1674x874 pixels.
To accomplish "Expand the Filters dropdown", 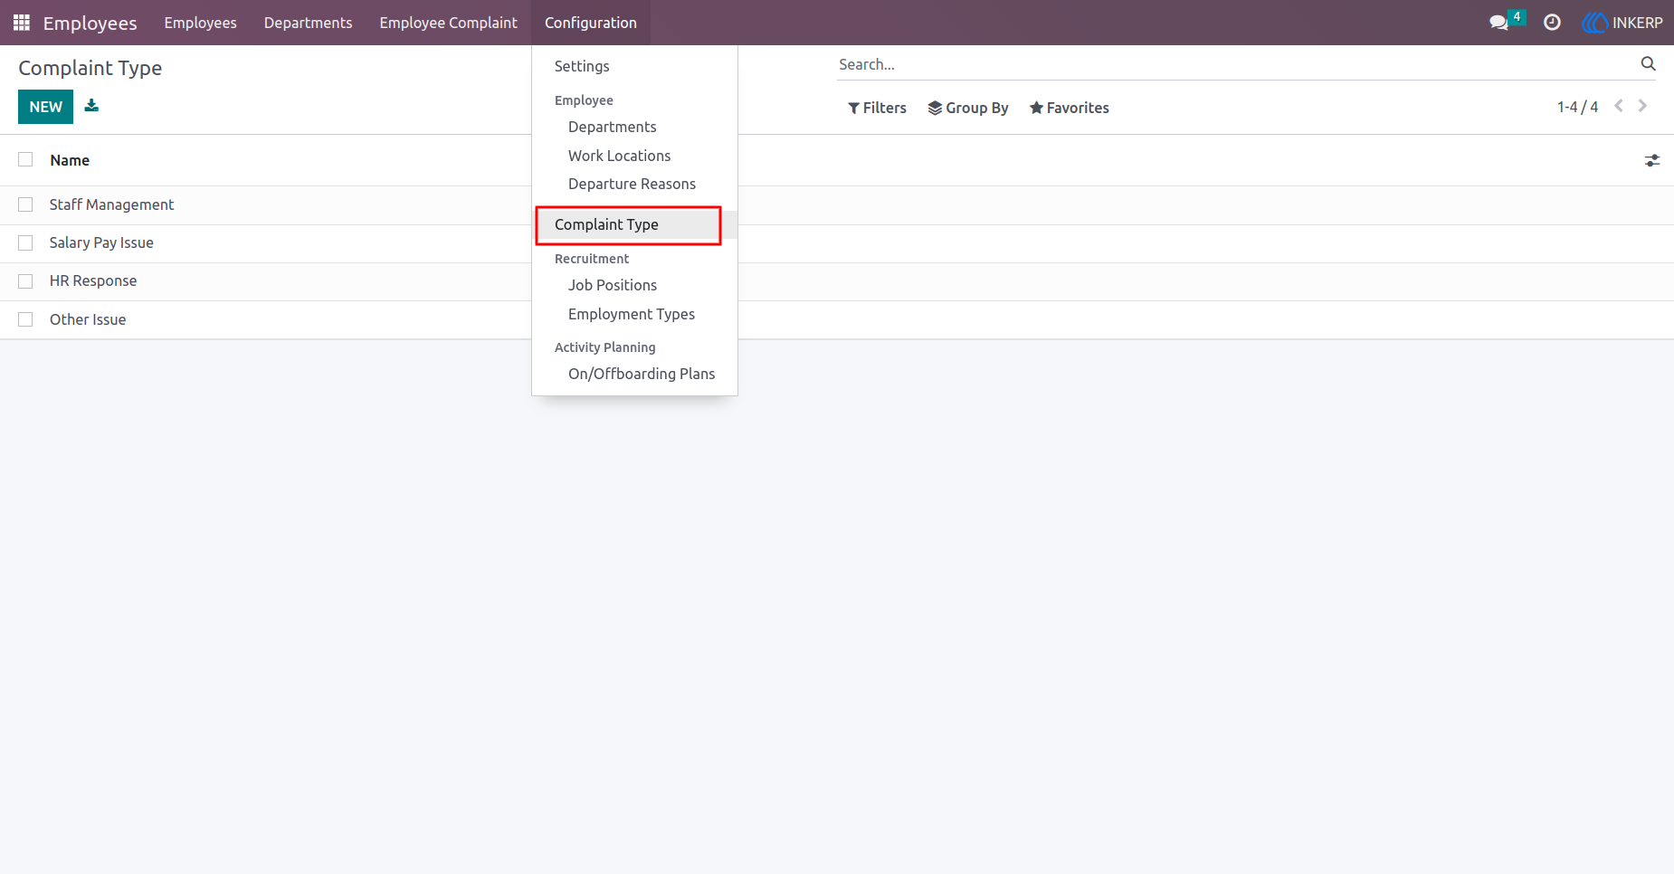I will 877,108.
